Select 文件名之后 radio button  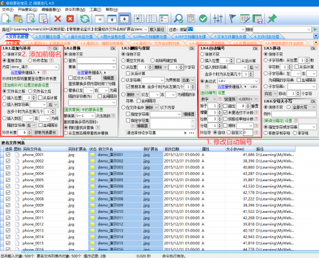30,92
